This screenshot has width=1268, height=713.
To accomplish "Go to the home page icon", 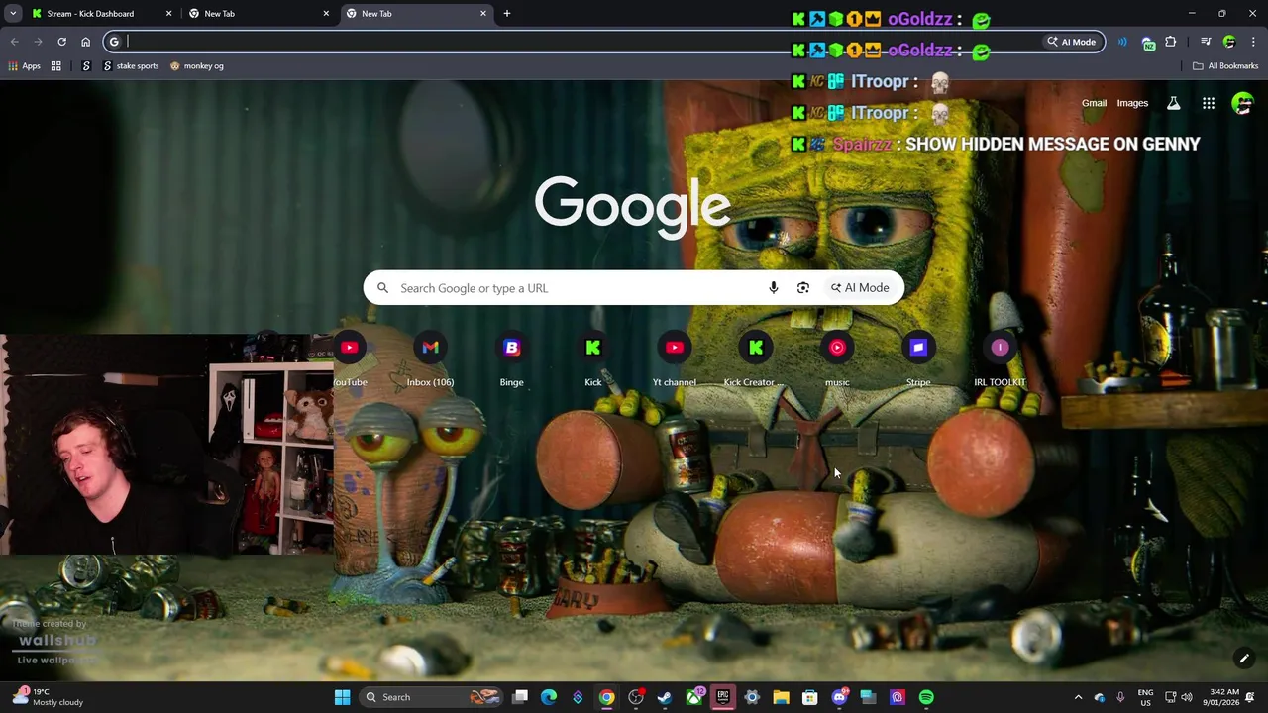I will (x=85, y=42).
